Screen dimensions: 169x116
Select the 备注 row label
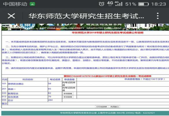tap(5, 104)
